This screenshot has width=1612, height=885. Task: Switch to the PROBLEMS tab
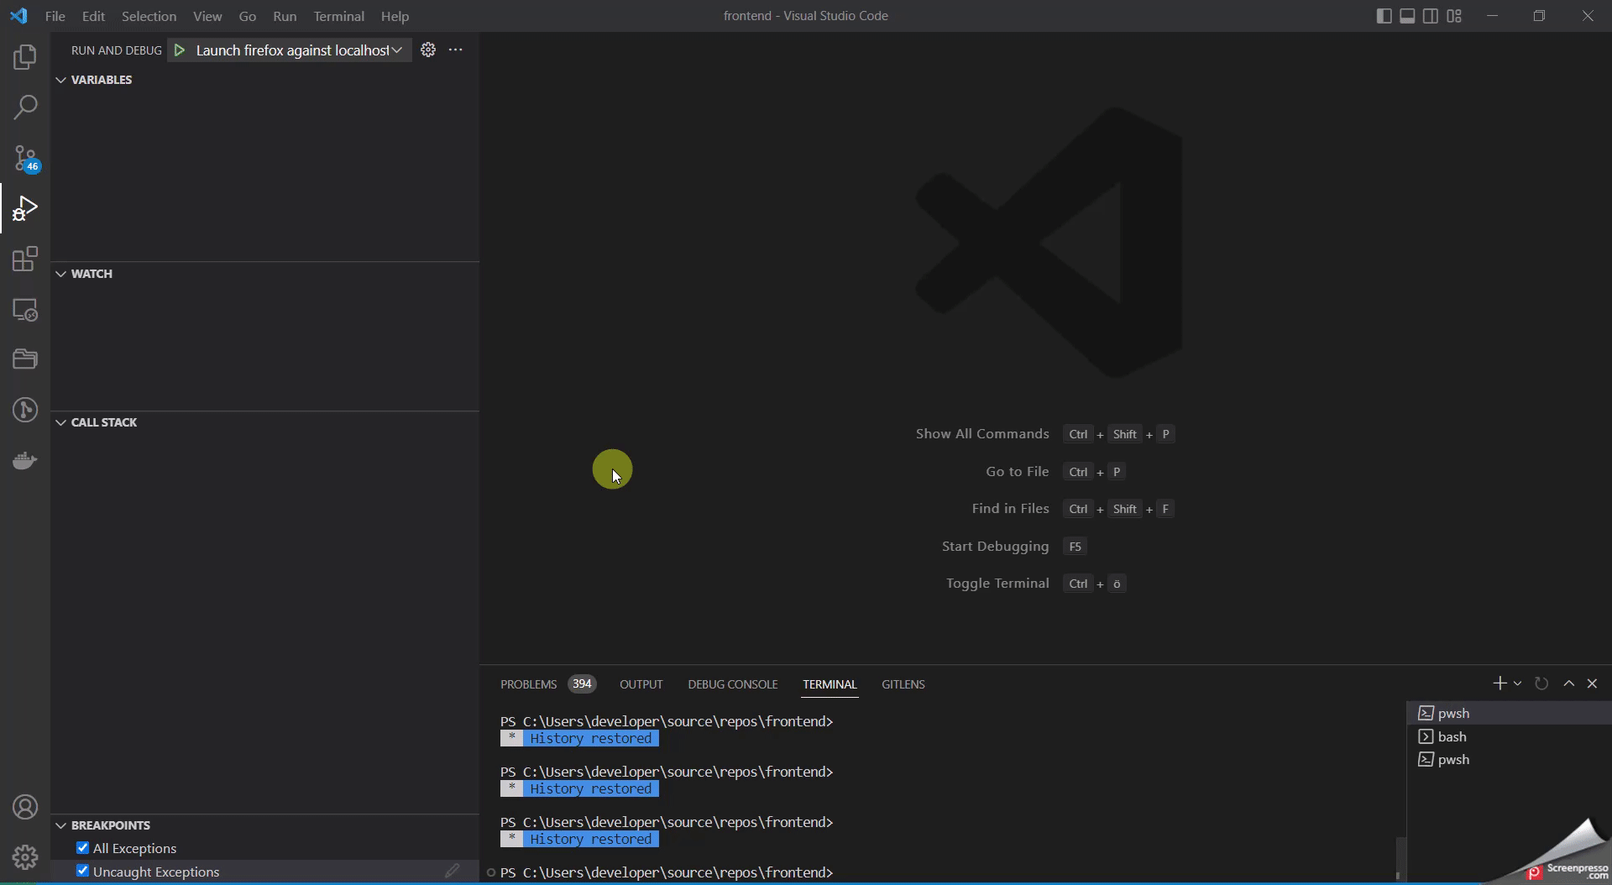(x=528, y=684)
